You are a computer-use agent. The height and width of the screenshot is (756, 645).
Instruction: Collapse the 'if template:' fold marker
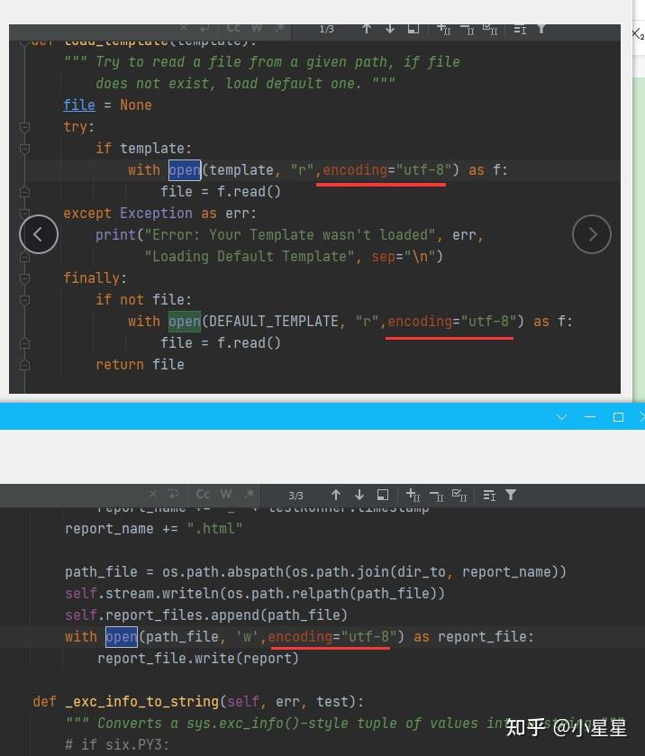[25, 149]
